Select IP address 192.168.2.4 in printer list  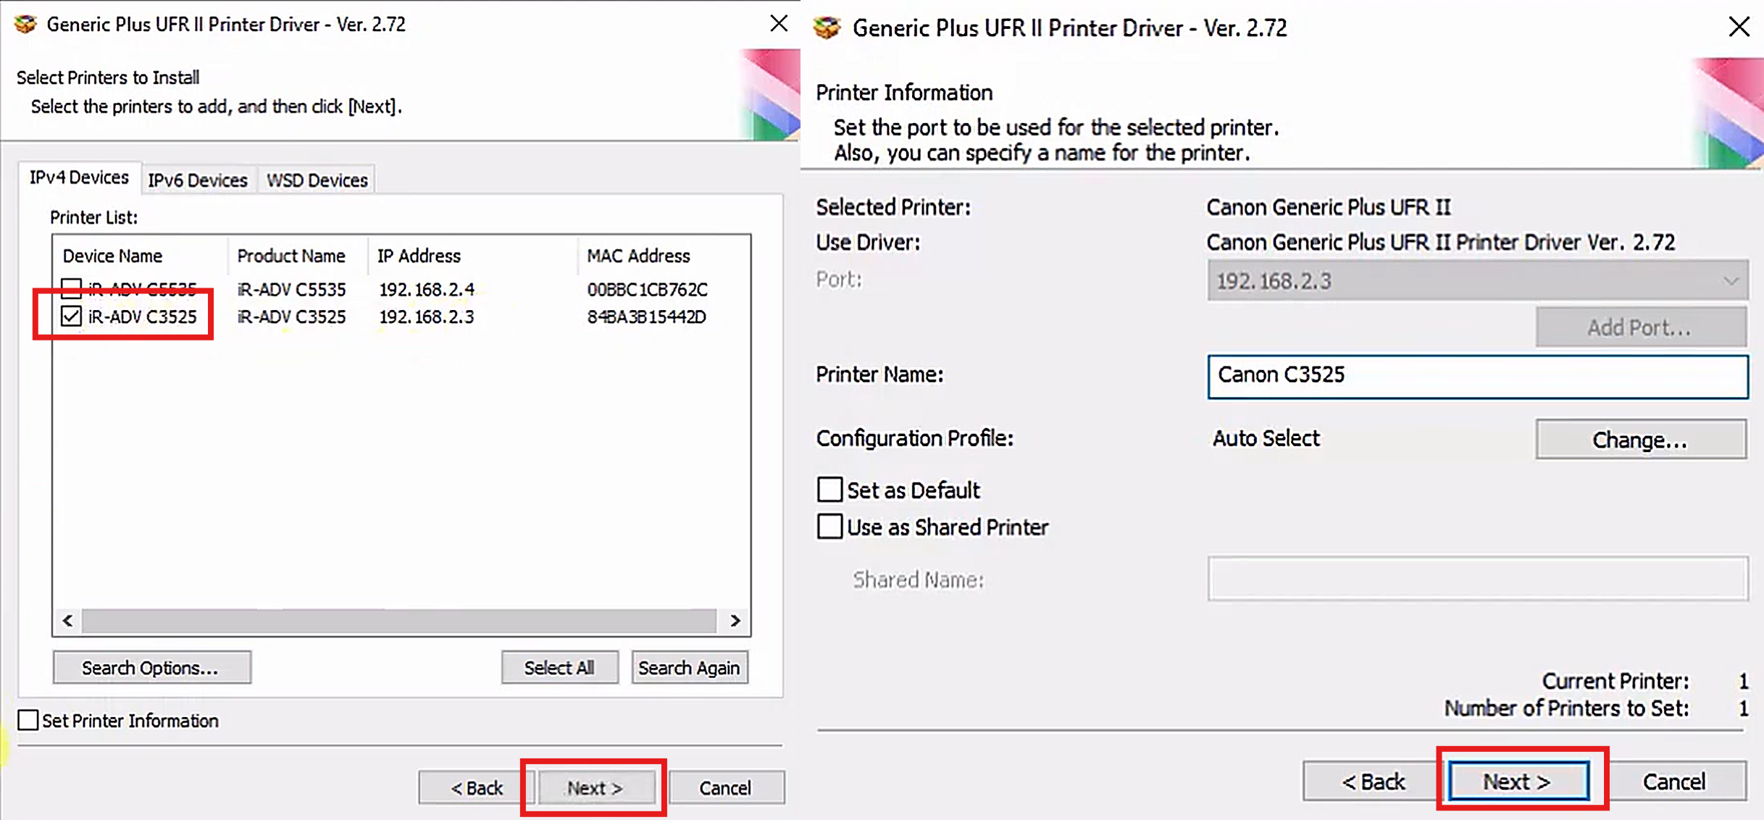(426, 290)
